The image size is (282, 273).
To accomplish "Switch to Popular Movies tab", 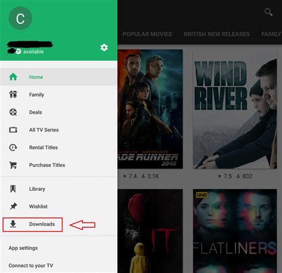I will coord(147,34).
